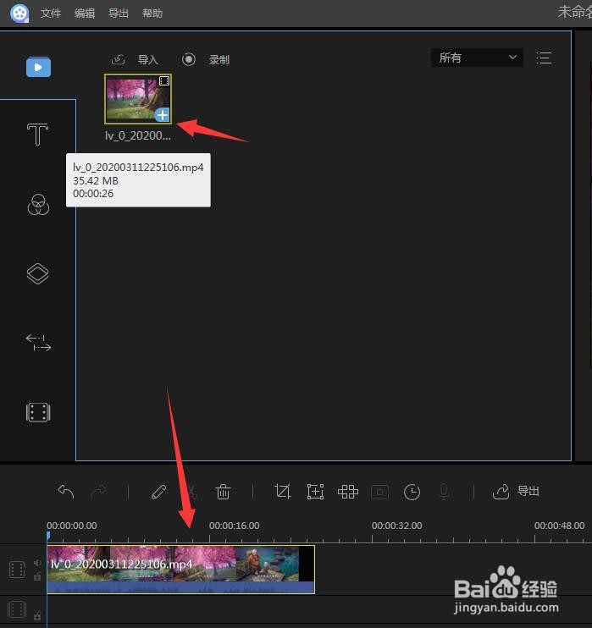Screen dimensions: 592x628
Task: Click the 导出 export button in toolbar
Action: (x=528, y=491)
